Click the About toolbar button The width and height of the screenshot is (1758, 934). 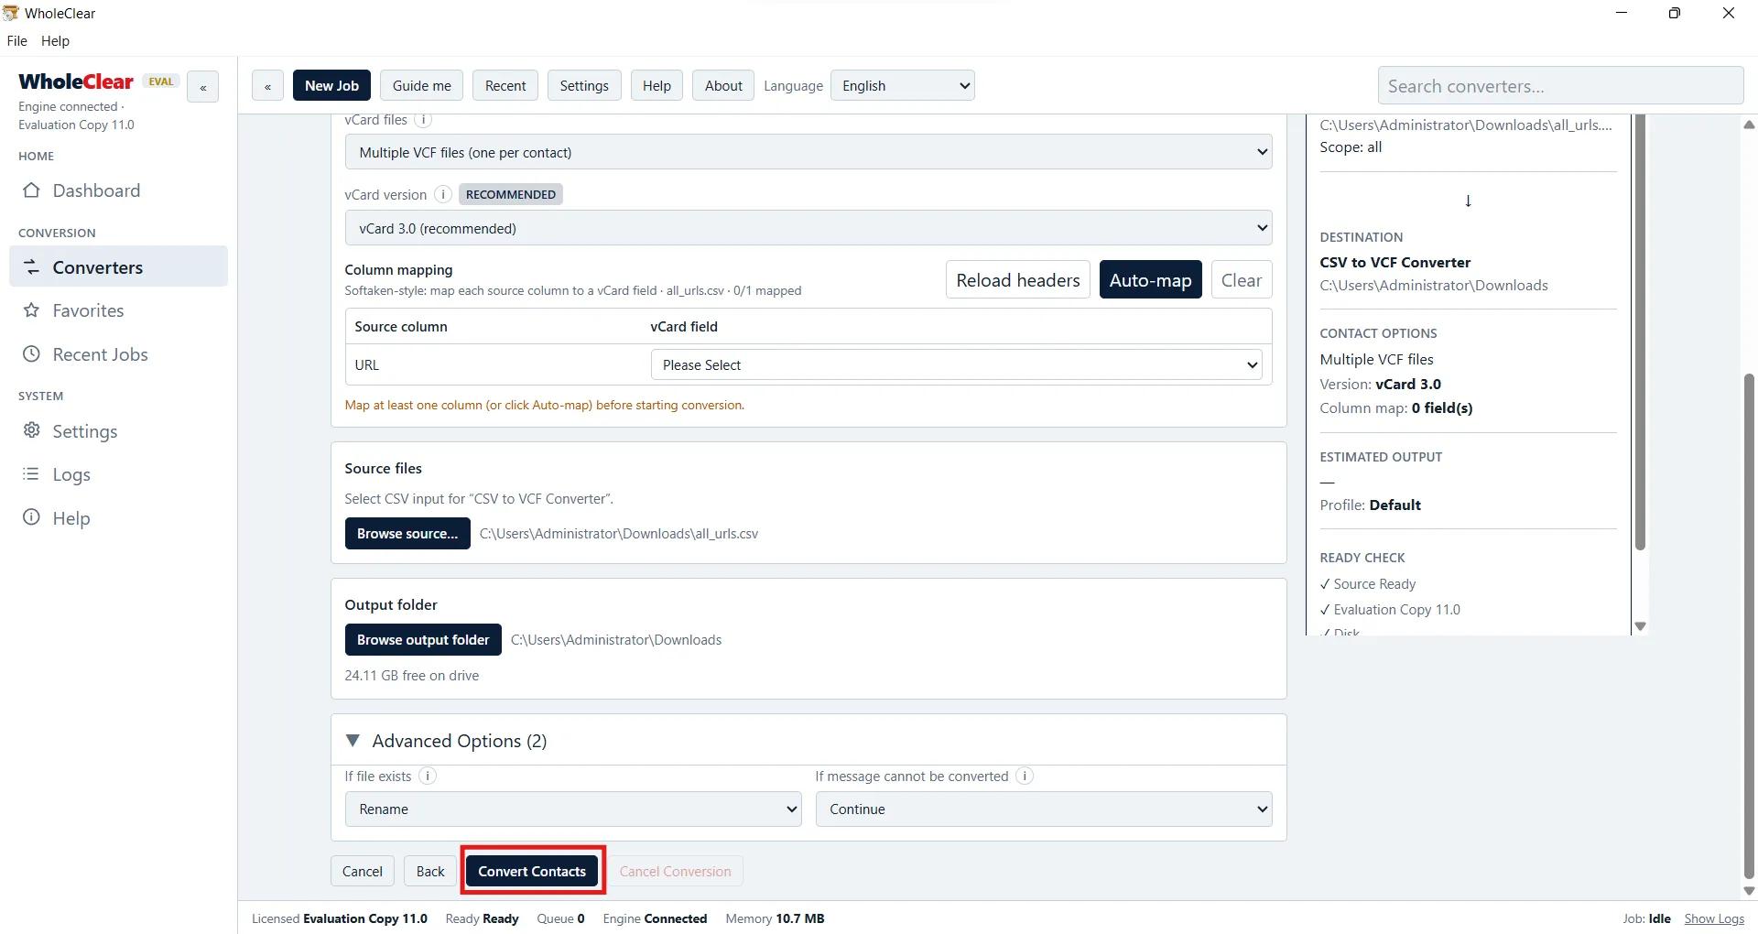[x=723, y=86]
